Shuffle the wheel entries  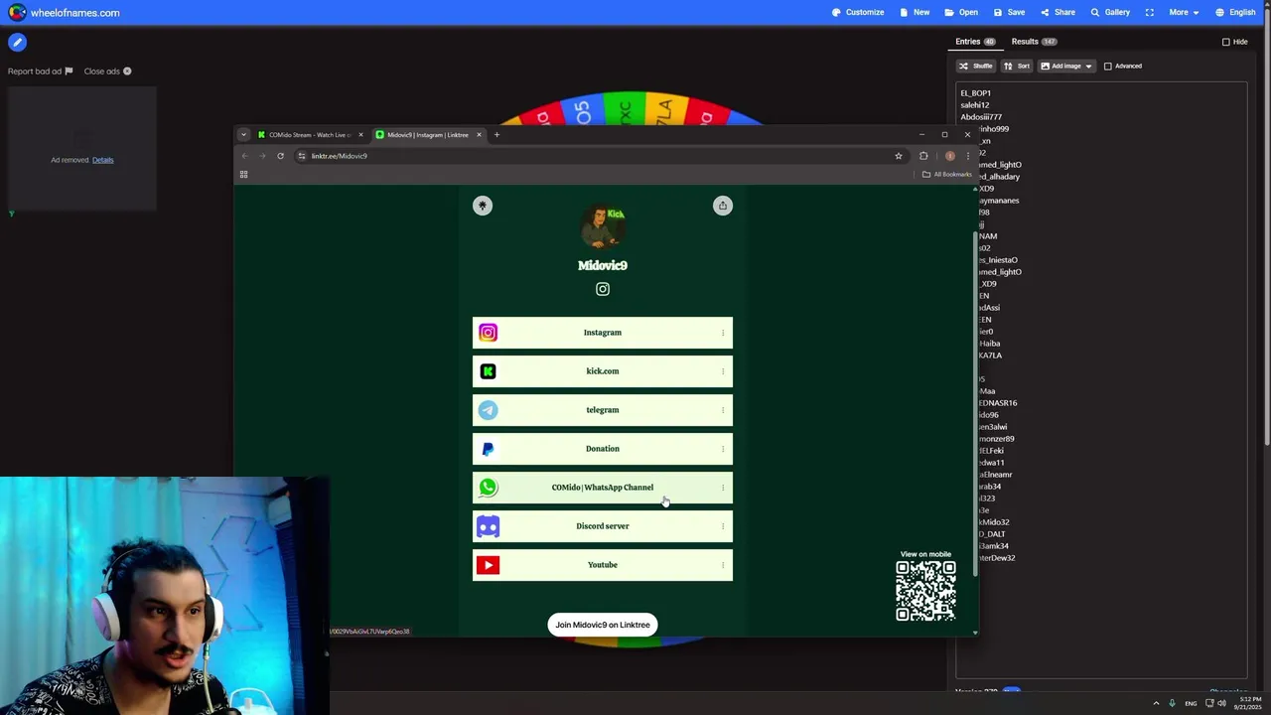(x=975, y=66)
